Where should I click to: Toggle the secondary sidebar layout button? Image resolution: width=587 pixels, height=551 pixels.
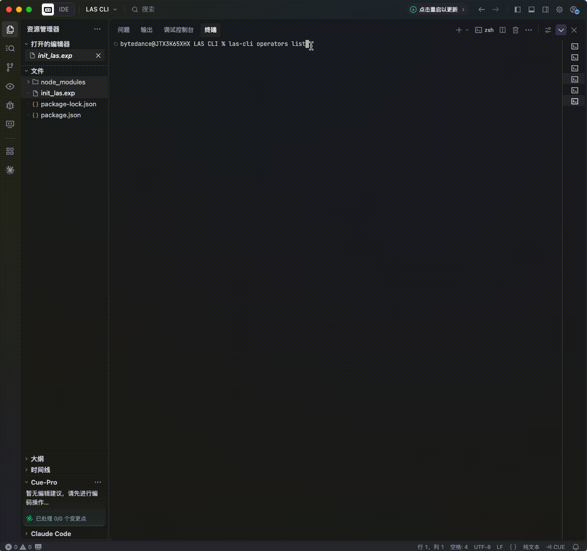click(x=546, y=10)
